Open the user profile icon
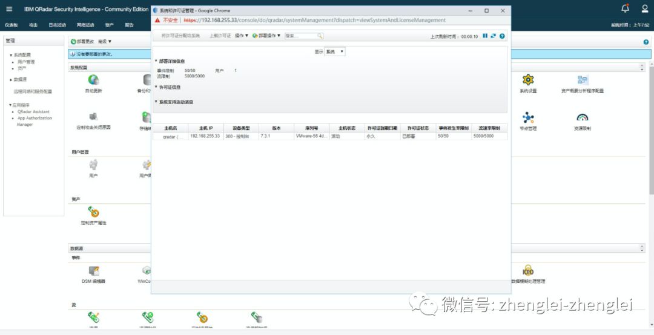The image size is (654, 335). coord(645,8)
